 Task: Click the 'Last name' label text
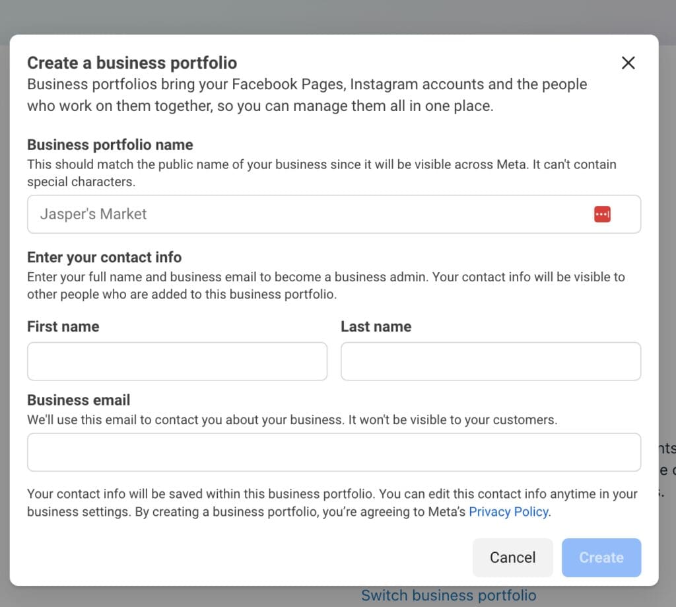tap(376, 326)
